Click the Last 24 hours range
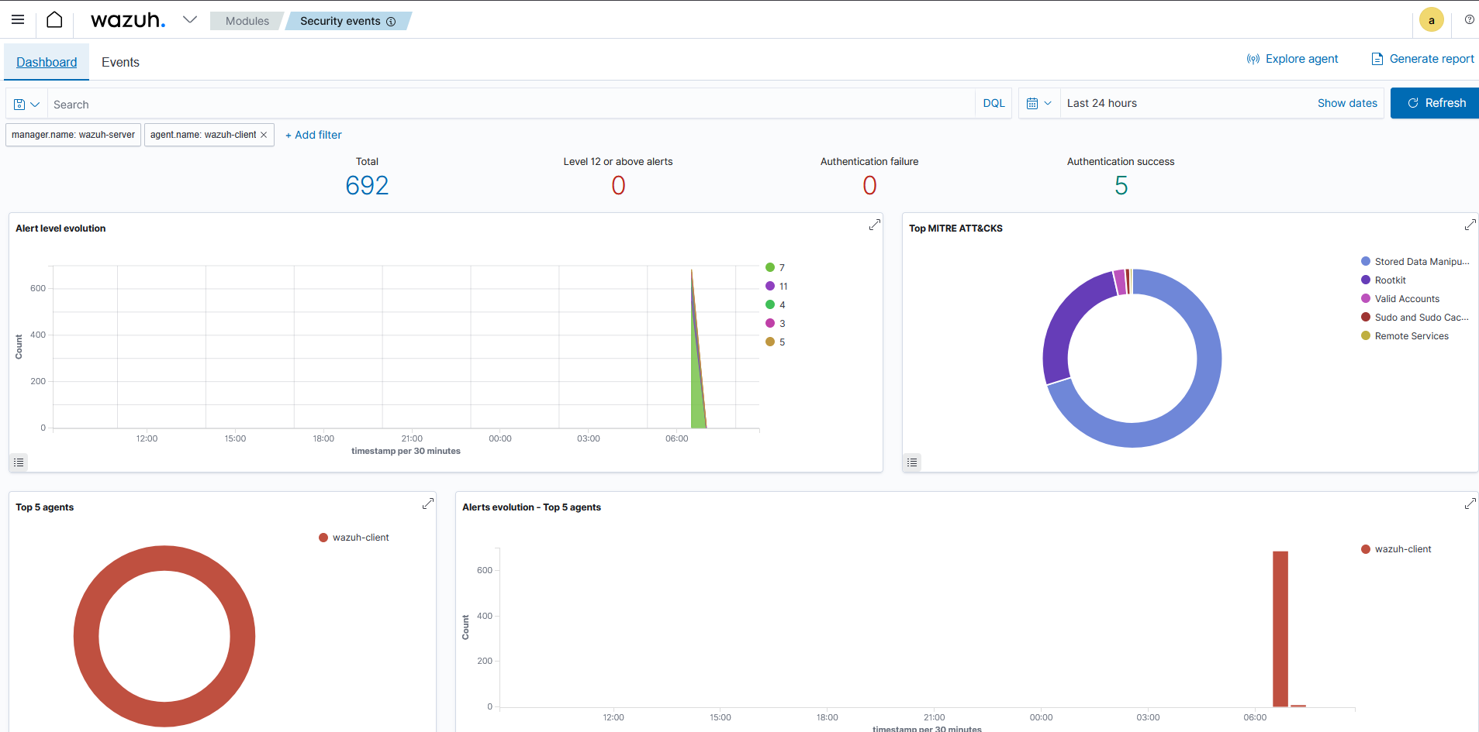The image size is (1479, 732). tap(1102, 103)
